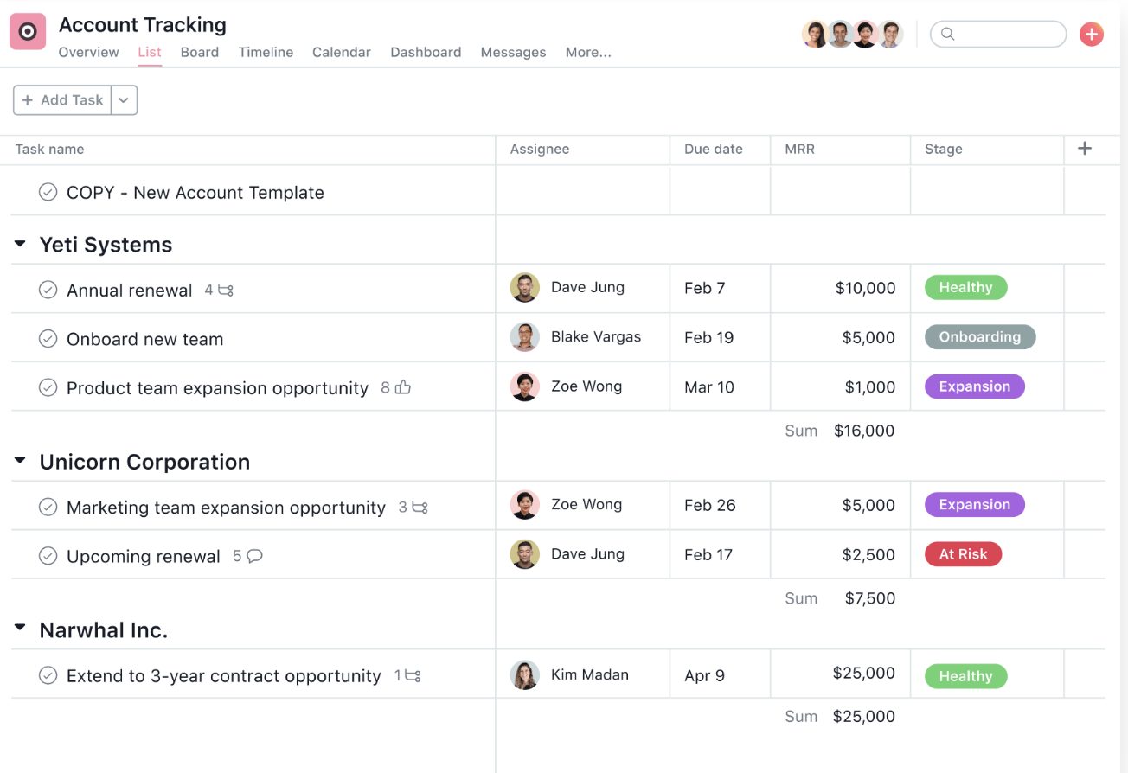
Task: Open the More... menu in the project tabs
Action: point(588,52)
